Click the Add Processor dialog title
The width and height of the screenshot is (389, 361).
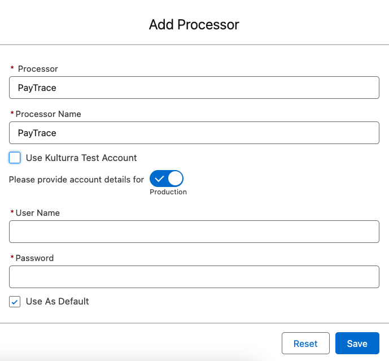(194, 25)
